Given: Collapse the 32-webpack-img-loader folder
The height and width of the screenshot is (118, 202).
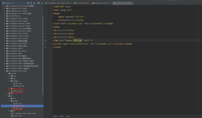Looking at the screenshot, I should [5, 71].
